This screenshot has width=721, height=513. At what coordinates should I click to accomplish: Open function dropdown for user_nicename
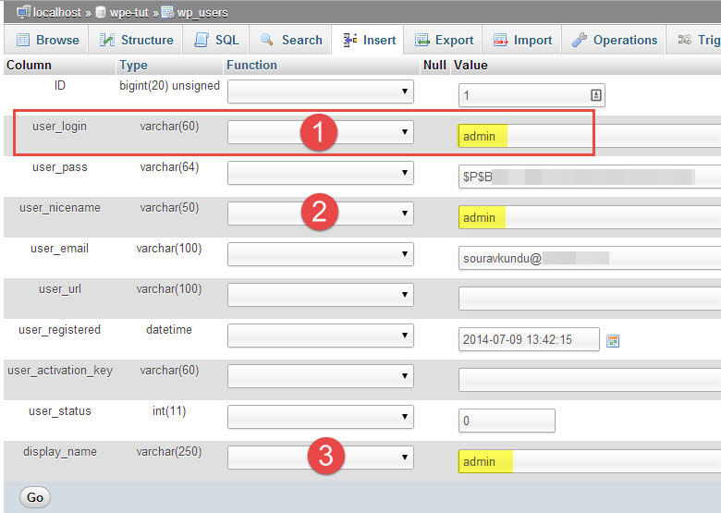(x=321, y=214)
